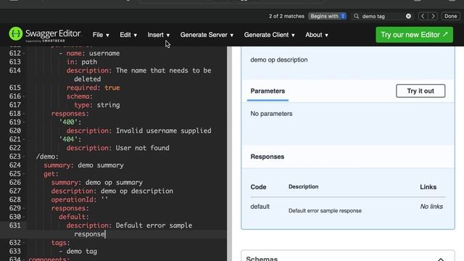Open the Insert menu

[159, 35]
